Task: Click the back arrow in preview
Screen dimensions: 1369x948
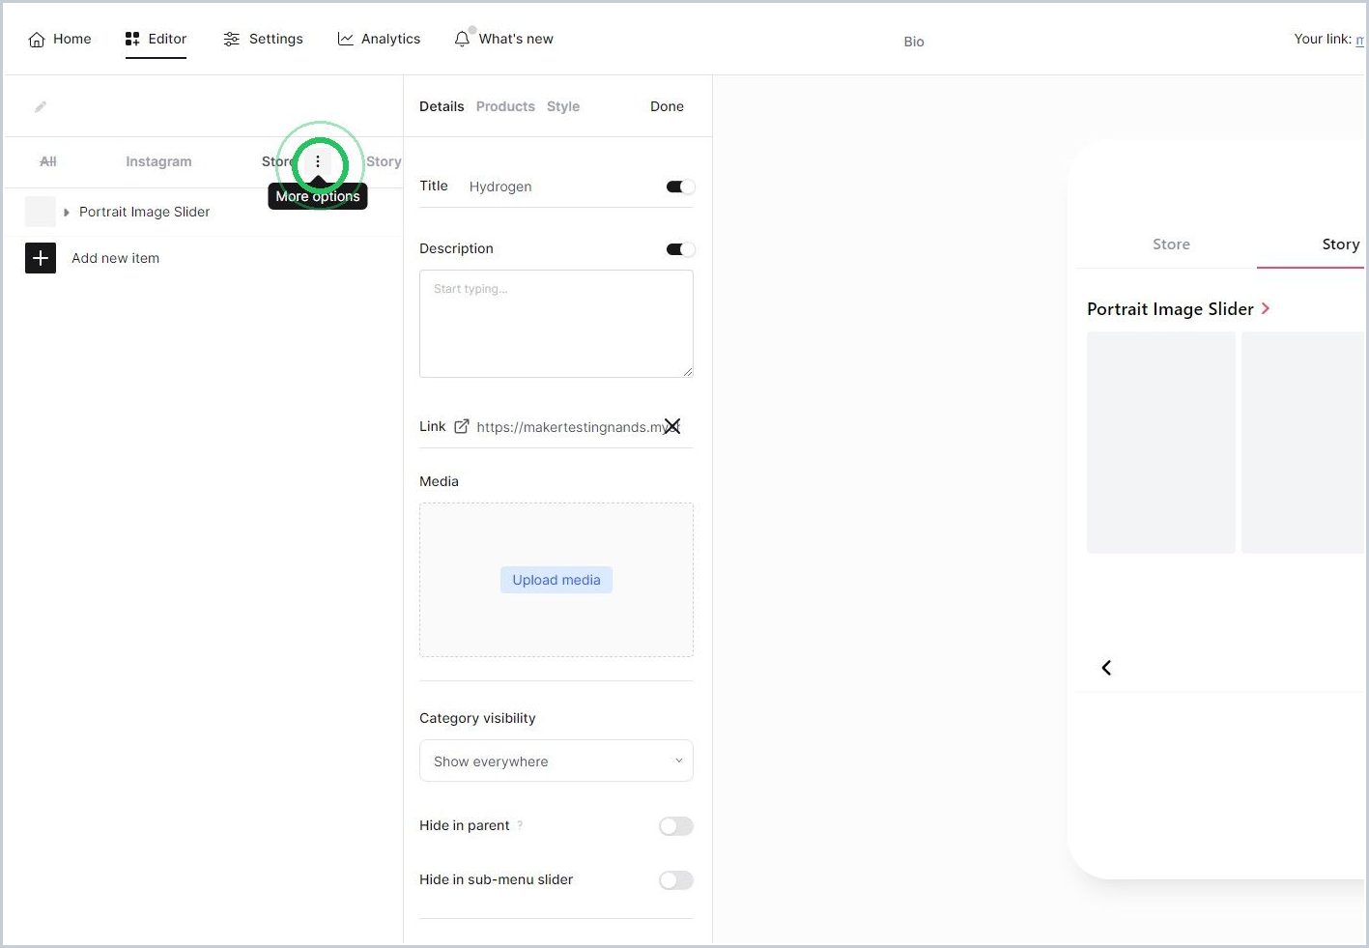Action: 1106,668
